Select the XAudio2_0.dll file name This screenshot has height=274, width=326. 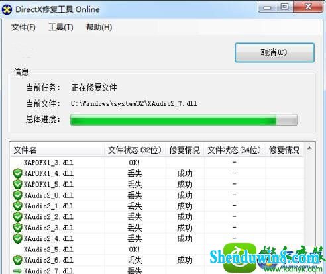point(48,195)
